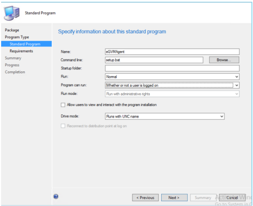Viewport: 253px width, 206px height.
Task: Click the Summary button
Action: pos(203,197)
